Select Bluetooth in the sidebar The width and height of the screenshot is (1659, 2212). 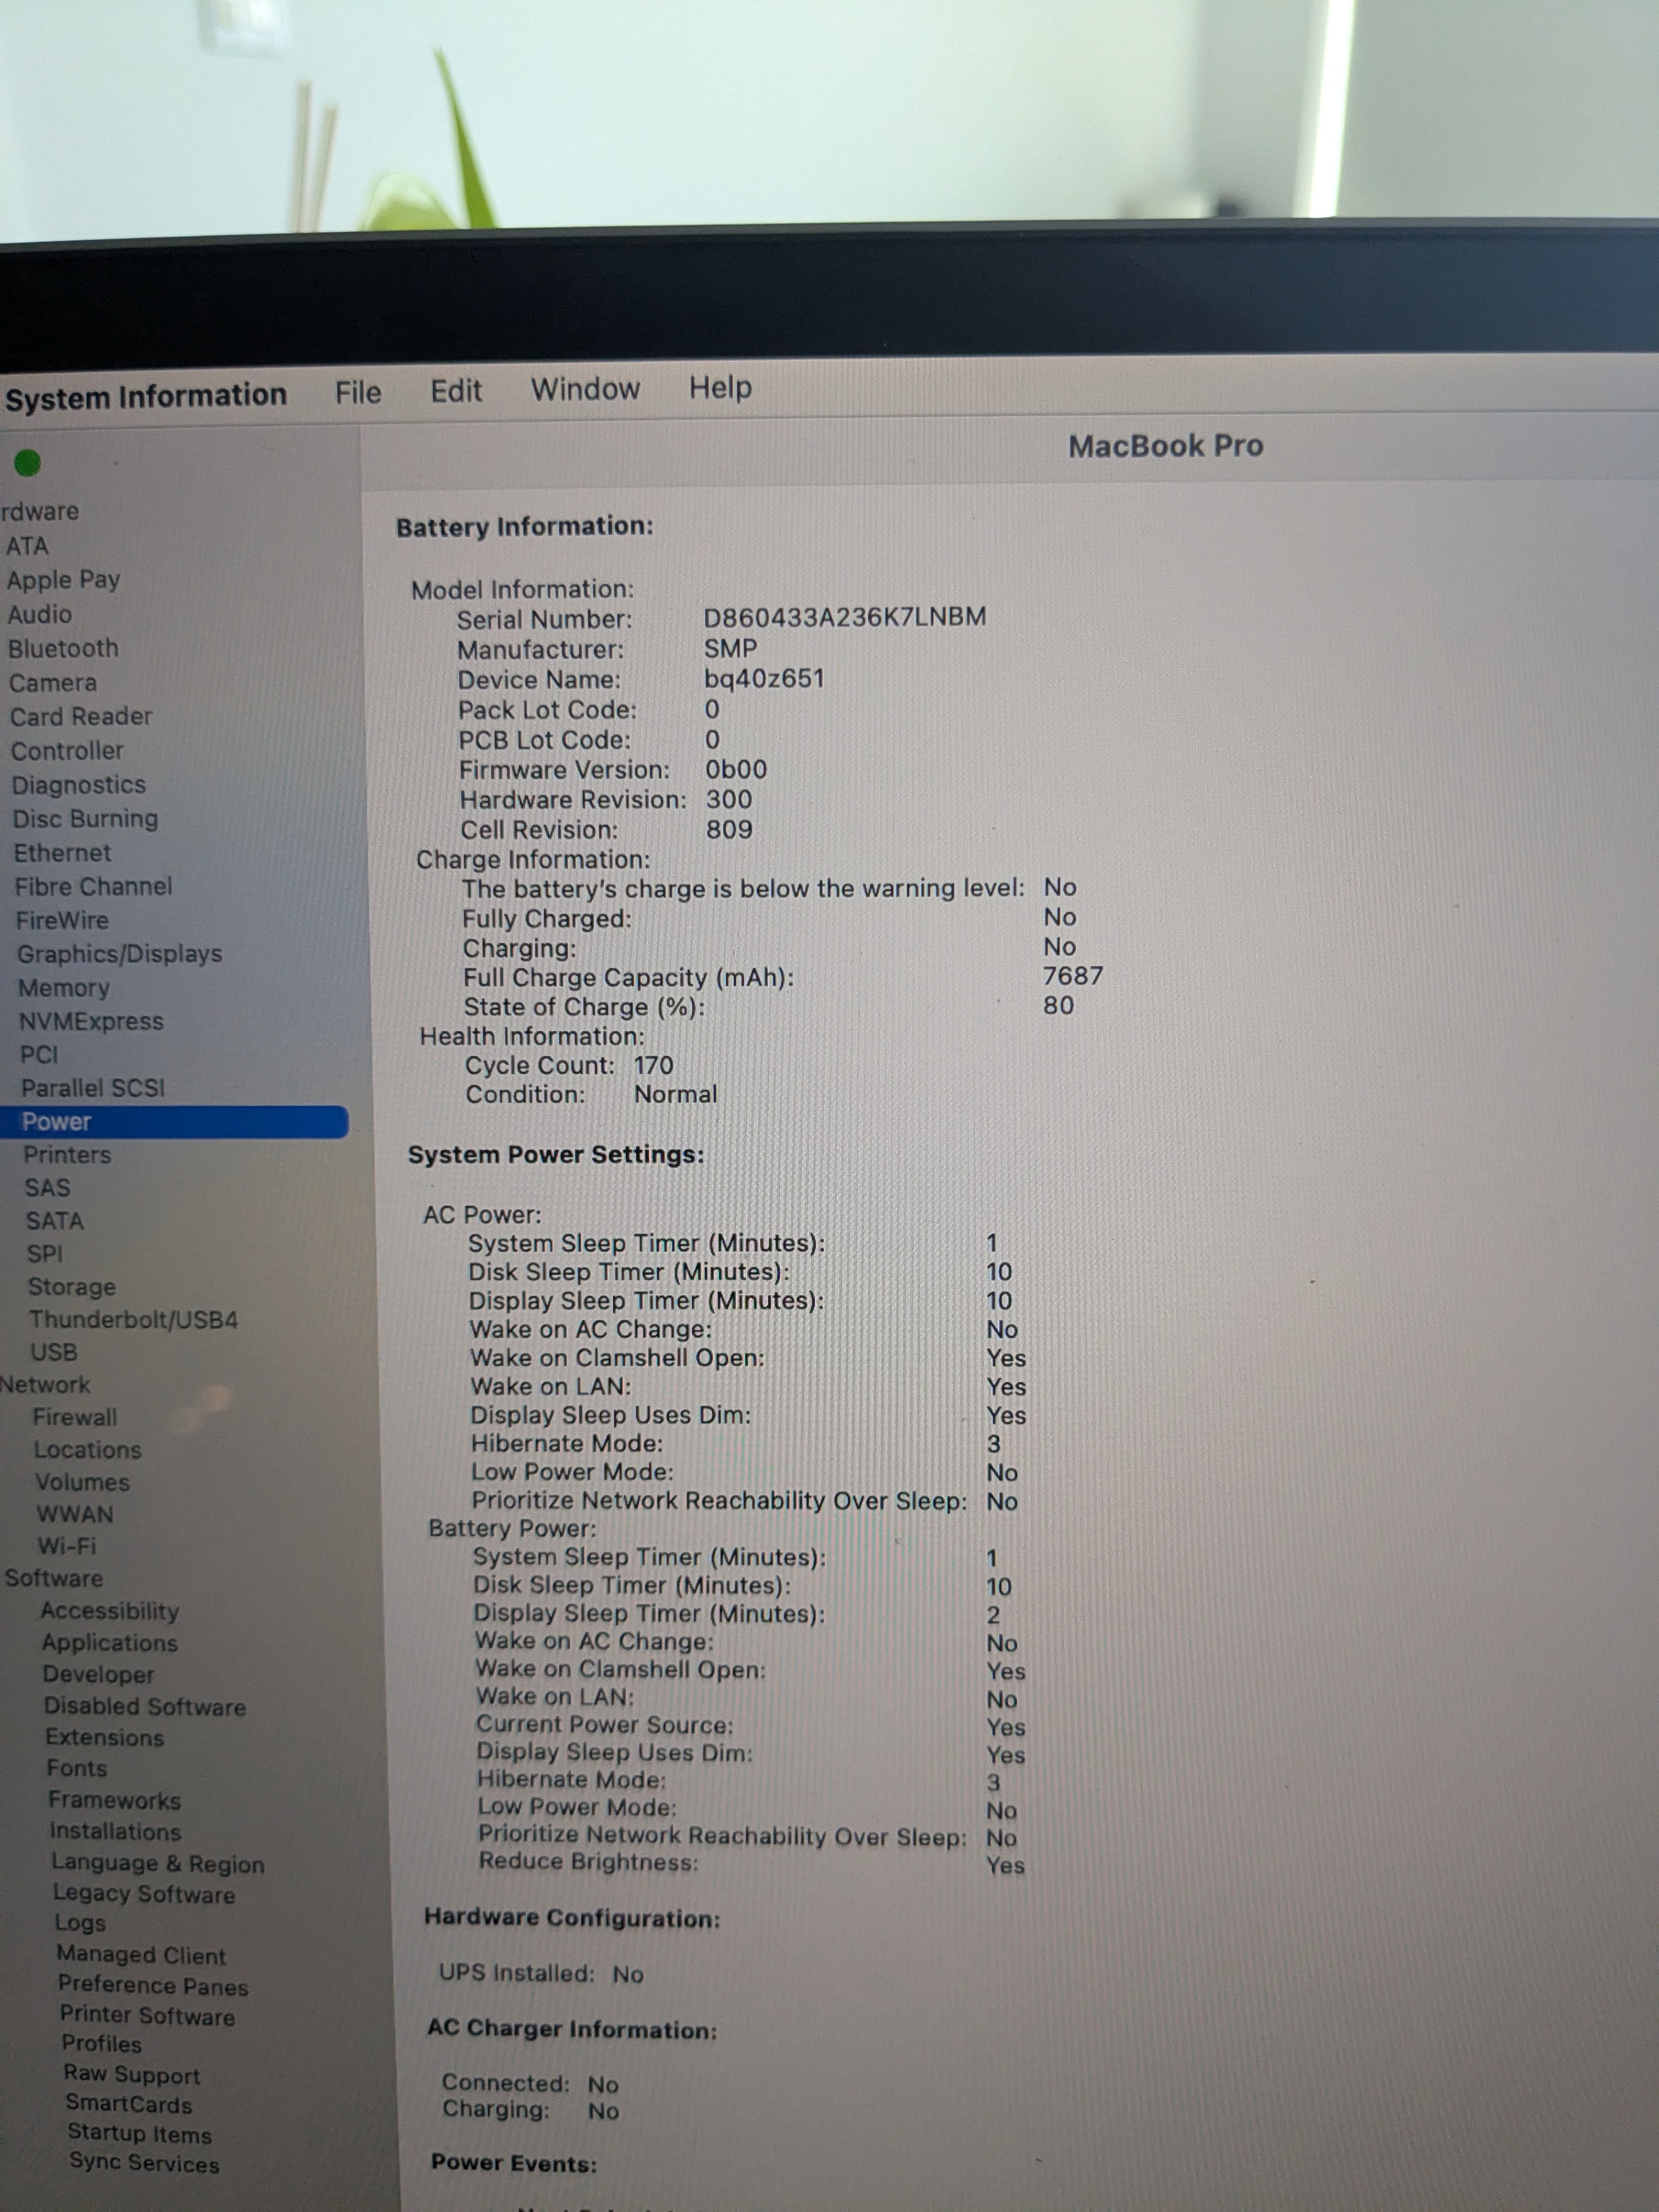point(63,648)
